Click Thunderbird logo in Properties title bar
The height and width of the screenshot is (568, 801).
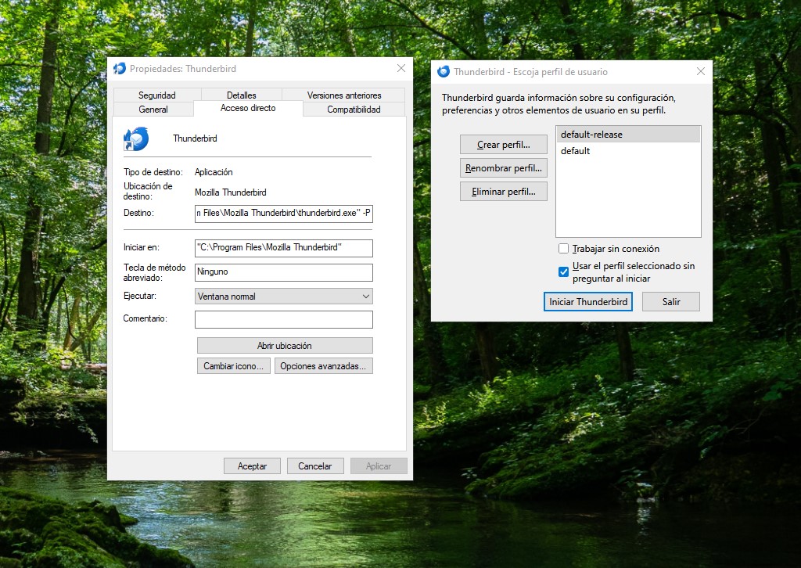(x=120, y=68)
